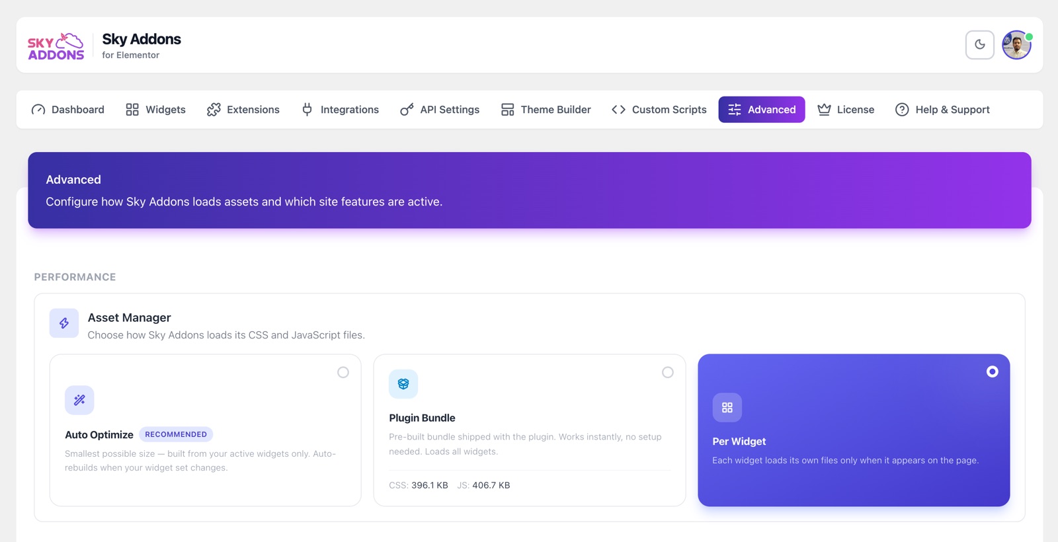Go to the Extensions tab

(243, 110)
